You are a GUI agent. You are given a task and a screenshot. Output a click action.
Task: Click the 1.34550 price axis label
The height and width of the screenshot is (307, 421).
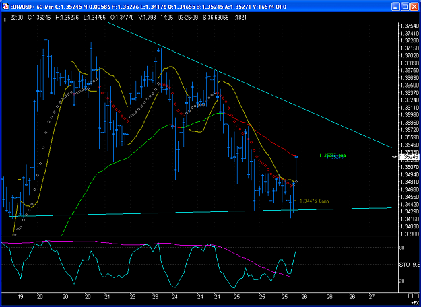click(409, 197)
